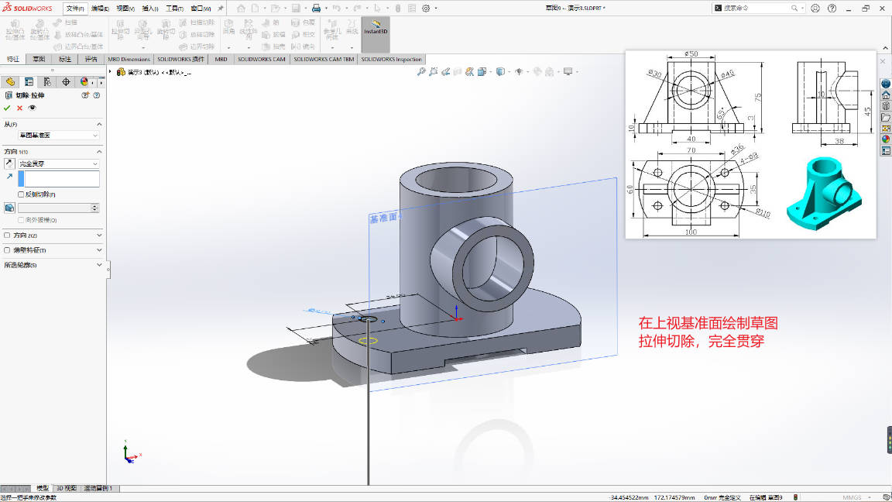Enable 反侧切除 flip side to cut checkbox

click(x=21, y=194)
